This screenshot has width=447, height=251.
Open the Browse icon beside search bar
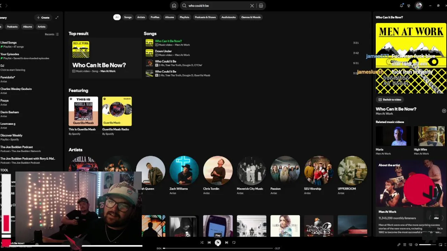261,6
